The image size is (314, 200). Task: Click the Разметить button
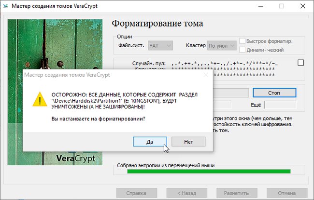tap(237, 193)
